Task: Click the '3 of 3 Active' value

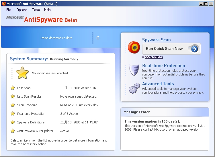Action: 69,114
